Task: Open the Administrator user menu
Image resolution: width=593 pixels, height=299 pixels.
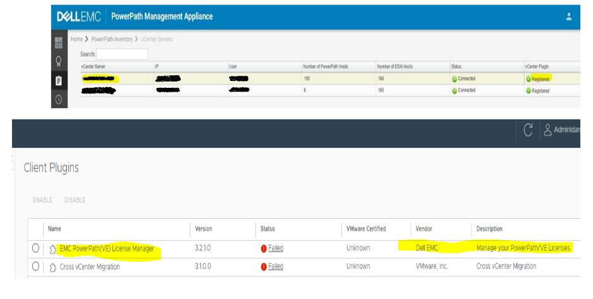Action: click(561, 130)
